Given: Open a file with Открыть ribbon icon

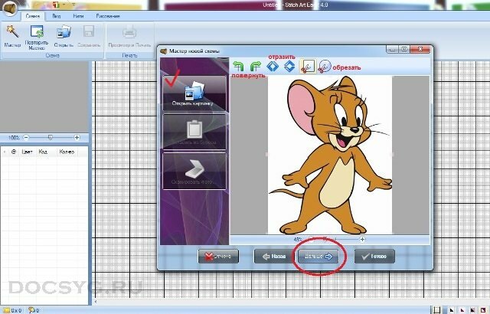Looking at the screenshot, I should tap(64, 36).
